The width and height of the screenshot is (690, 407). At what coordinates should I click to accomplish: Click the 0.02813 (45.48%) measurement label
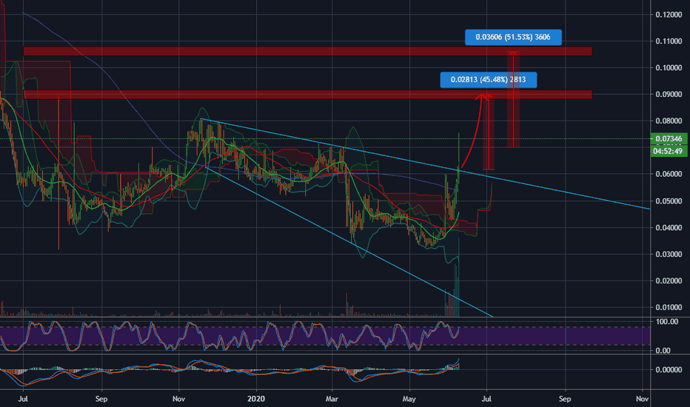click(489, 80)
